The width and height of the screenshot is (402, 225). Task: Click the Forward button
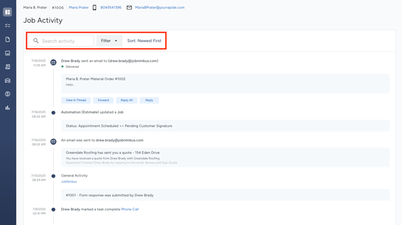click(x=103, y=100)
